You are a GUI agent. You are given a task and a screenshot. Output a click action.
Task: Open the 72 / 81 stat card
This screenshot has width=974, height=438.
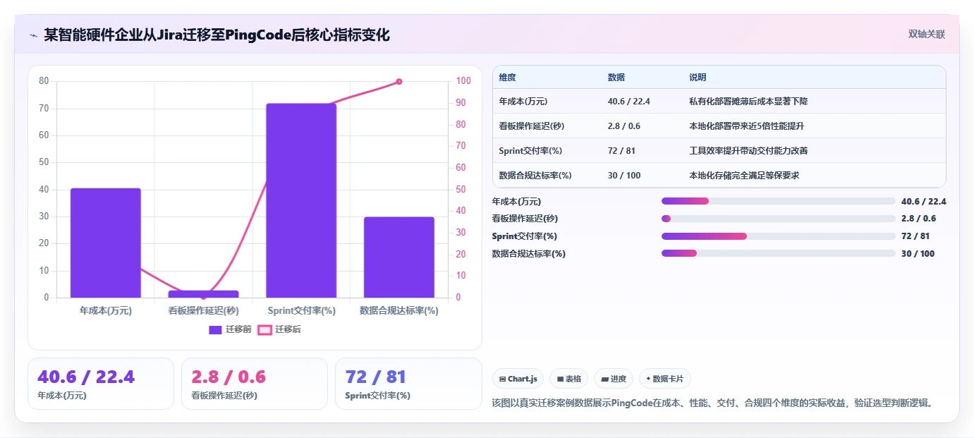click(x=408, y=384)
